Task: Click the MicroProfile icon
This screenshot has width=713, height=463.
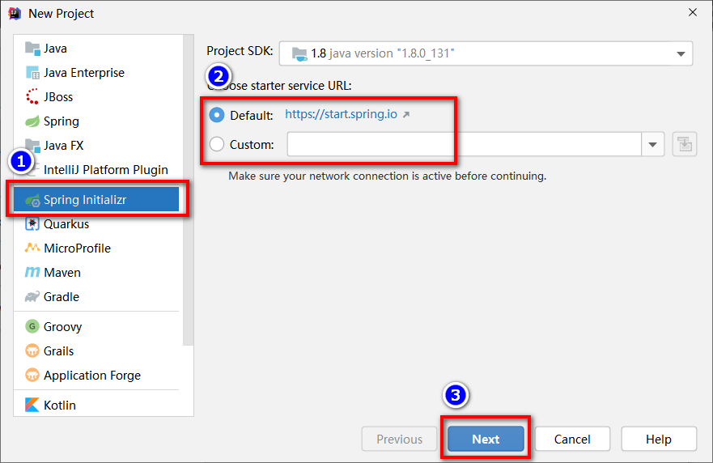Action: pyautogui.click(x=32, y=248)
